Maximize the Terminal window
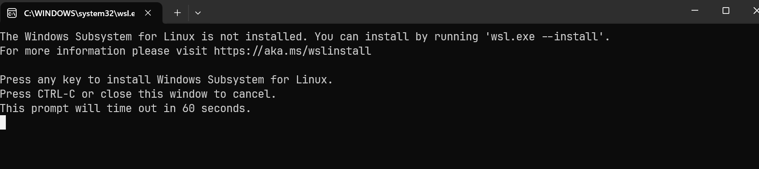Screen dimensions: 759x169 tap(726, 10)
